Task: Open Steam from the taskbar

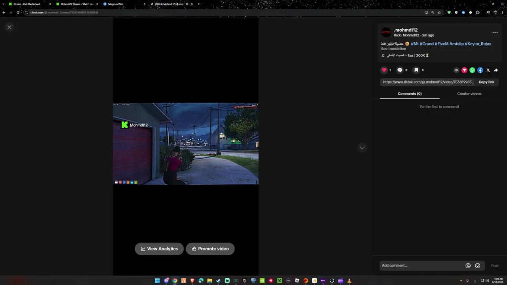Action: coord(218,281)
